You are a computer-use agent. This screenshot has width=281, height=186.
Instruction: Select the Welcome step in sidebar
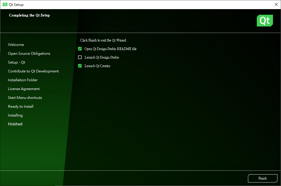point(16,45)
